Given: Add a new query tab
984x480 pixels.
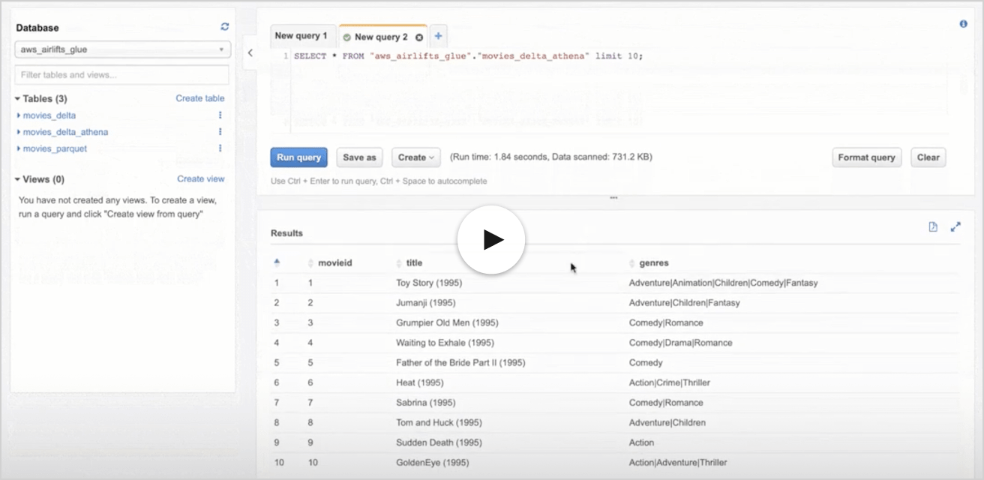Looking at the screenshot, I should tap(439, 36).
